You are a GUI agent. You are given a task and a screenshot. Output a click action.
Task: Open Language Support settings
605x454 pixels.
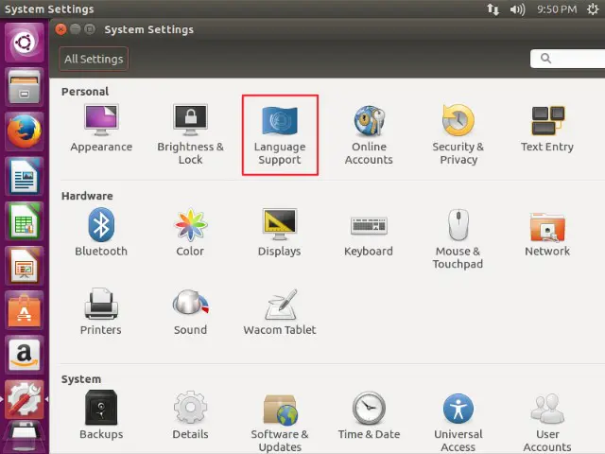tap(280, 134)
